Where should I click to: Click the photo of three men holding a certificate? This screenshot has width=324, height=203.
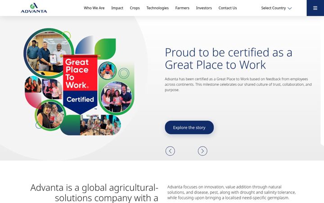[x=49, y=53]
